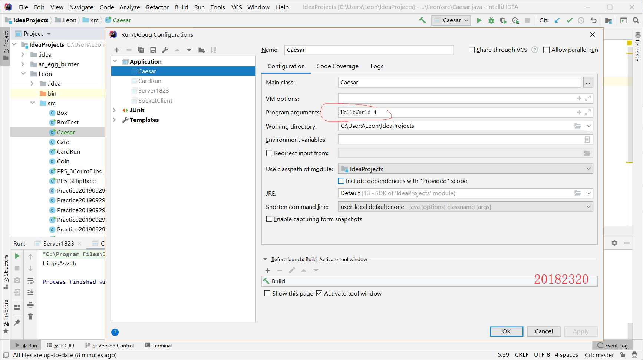Check Redirect input from option

coord(269,153)
